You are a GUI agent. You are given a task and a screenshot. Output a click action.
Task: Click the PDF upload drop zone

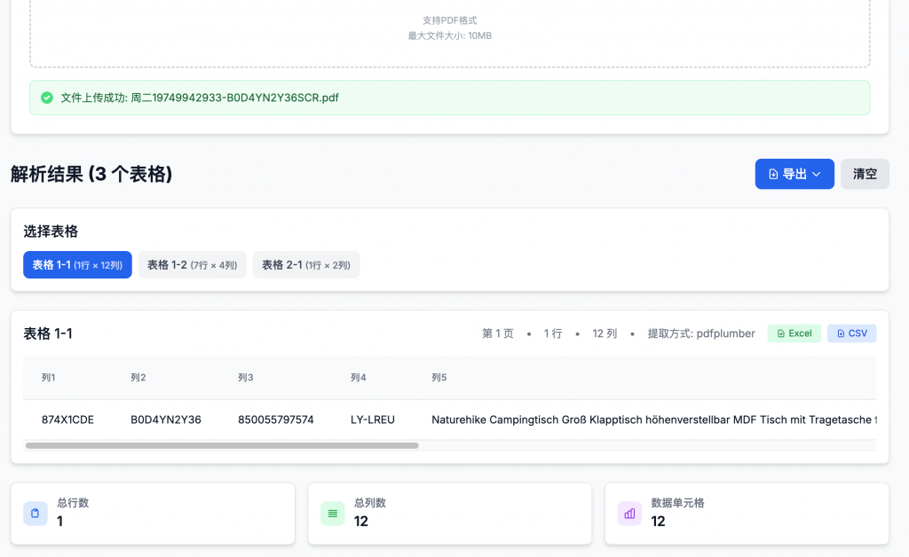(449, 31)
